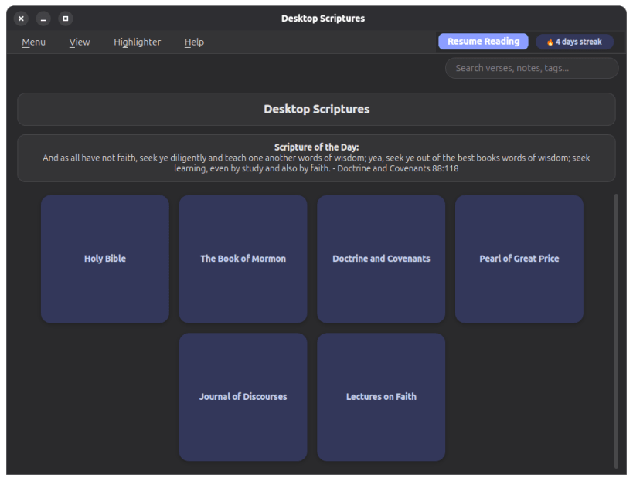The width and height of the screenshot is (633, 481).
Task: Select the Lectures on Faith tile
Action: click(381, 397)
